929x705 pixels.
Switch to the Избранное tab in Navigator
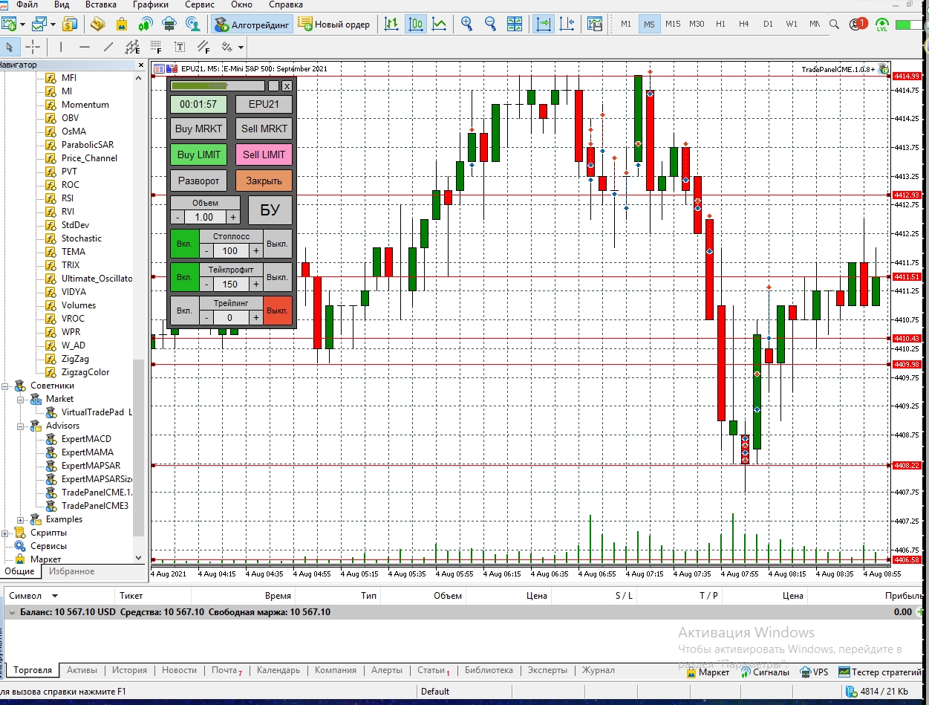click(x=71, y=571)
